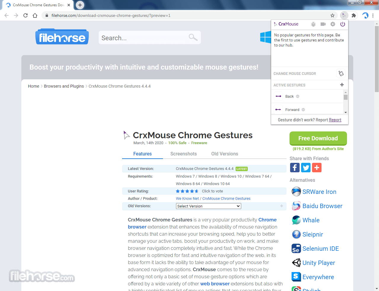Click the FileHorse logo
379x291 pixels.
tap(62, 37)
